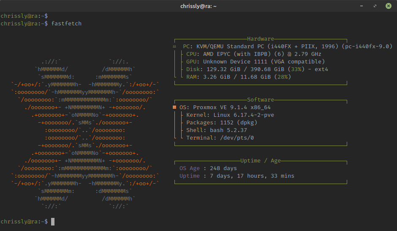The height and width of the screenshot is (231, 397).
Task: Click 'KVM/QEMU Standard PC' text
Action: point(230,47)
